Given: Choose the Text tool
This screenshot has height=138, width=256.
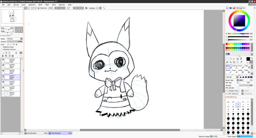Looking at the screenshot, I should tap(241, 59).
